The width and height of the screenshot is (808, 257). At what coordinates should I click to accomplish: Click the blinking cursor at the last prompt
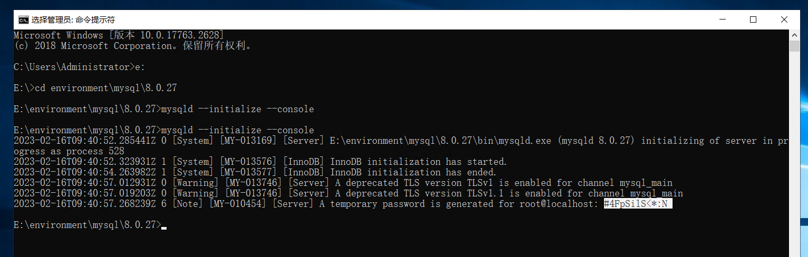point(164,228)
